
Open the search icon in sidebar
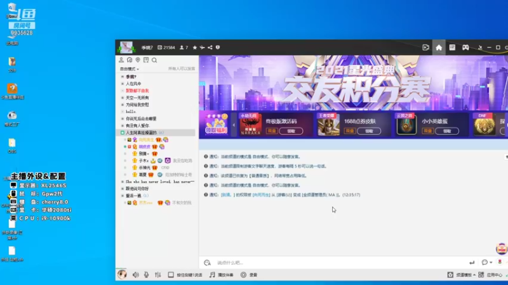click(154, 60)
